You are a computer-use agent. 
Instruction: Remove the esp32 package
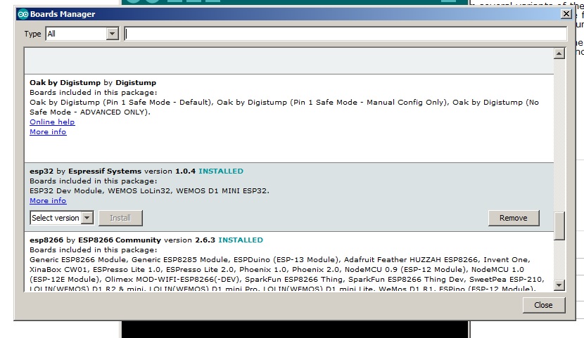click(514, 218)
